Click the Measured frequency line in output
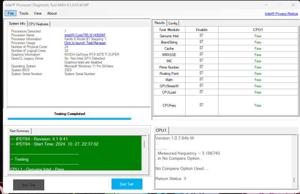Image resolution: width=300 pixels, height=194 pixels. (x=189, y=153)
